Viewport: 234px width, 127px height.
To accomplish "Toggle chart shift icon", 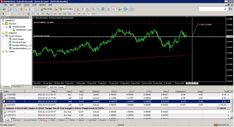I will 114,9.
